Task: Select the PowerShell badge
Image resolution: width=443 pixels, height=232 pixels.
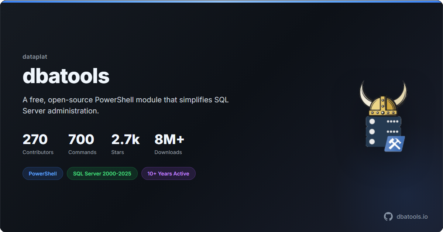Action: pyautogui.click(x=43, y=174)
